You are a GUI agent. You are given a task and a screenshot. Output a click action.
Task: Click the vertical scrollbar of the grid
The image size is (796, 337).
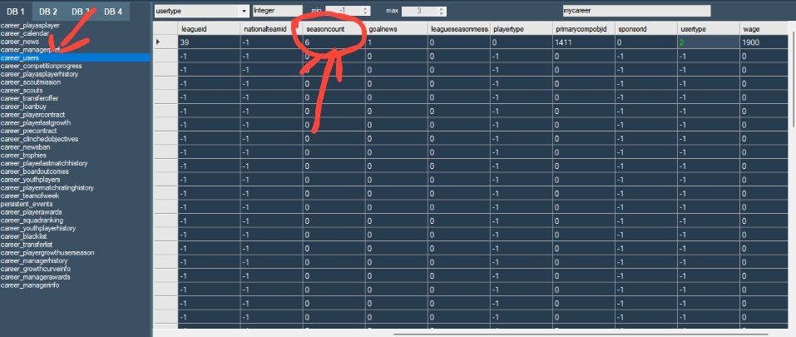tap(792, 166)
